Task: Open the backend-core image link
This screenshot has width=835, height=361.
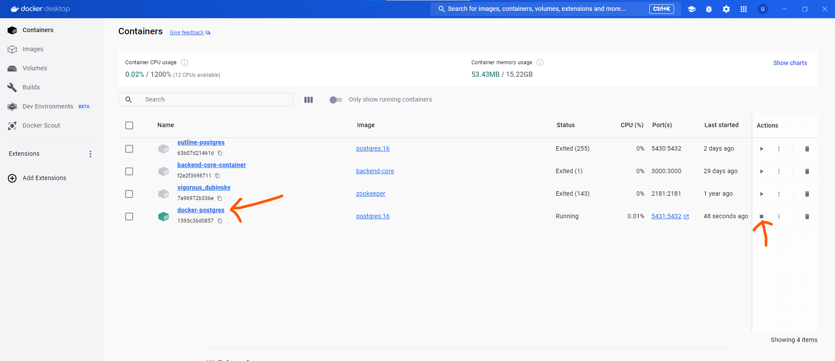Action: [x=375, y=171]
